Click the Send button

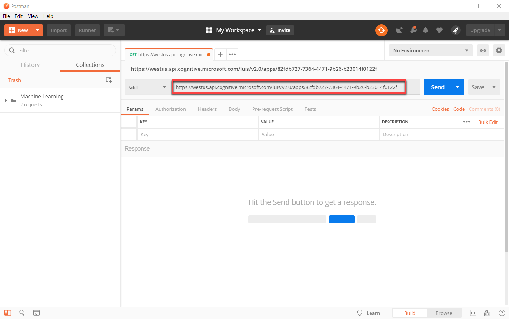(x=438, y=87)
